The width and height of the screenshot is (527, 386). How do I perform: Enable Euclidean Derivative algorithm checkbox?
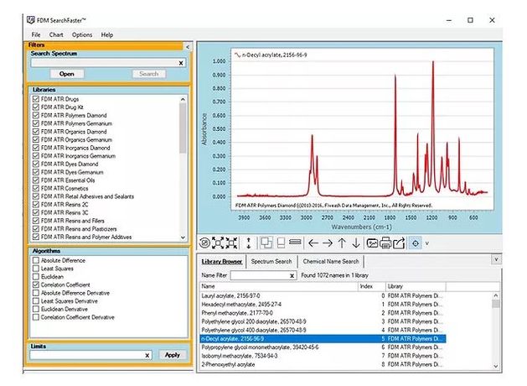point(36,309)
